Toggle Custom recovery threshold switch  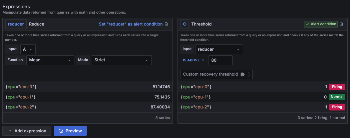click(x=245, y=74)
